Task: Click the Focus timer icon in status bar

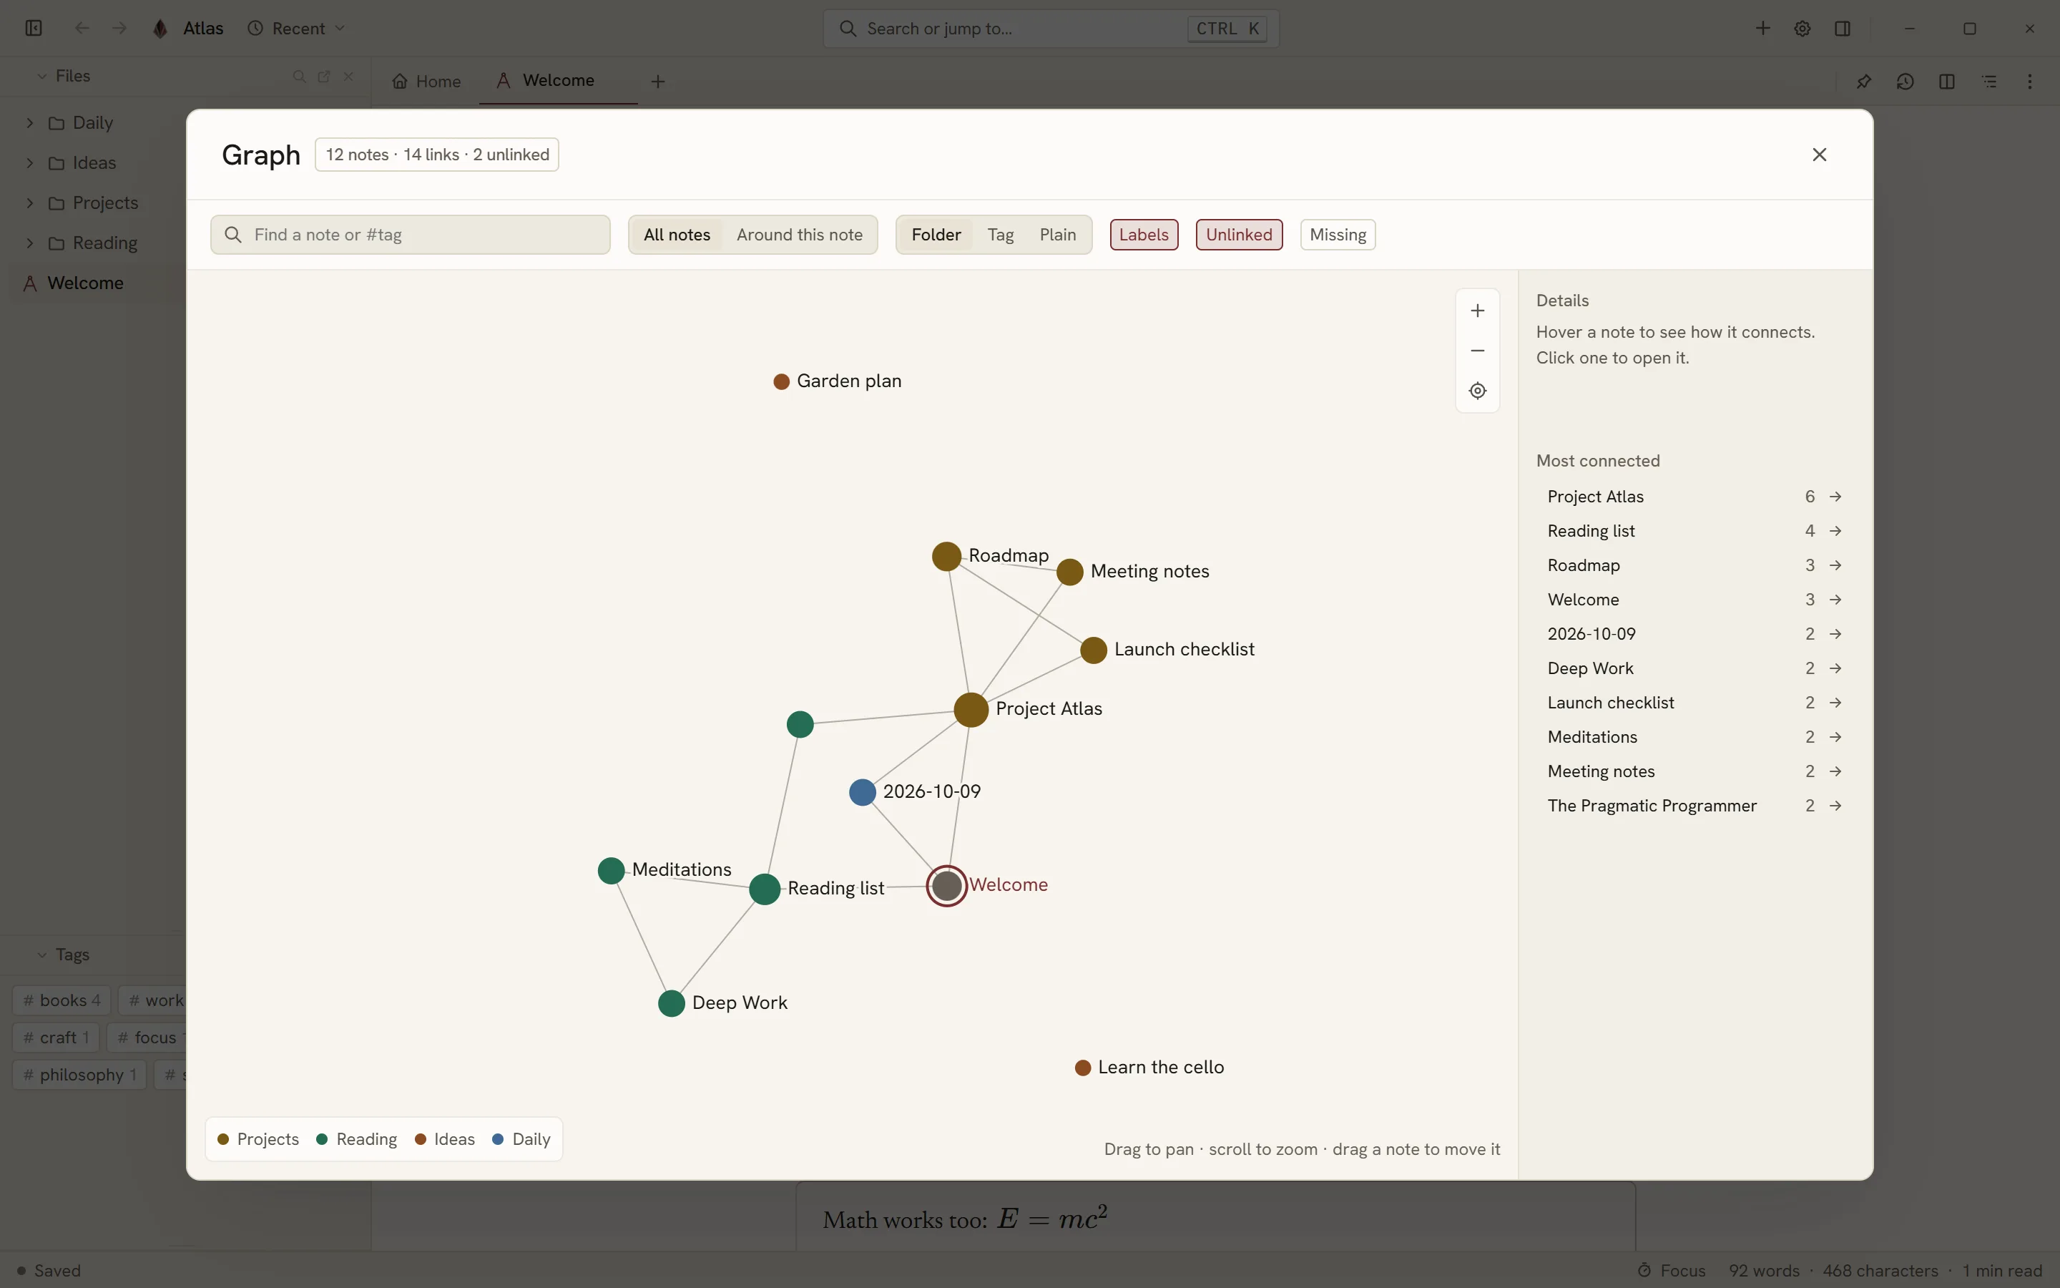Action: [1644, 1270]
